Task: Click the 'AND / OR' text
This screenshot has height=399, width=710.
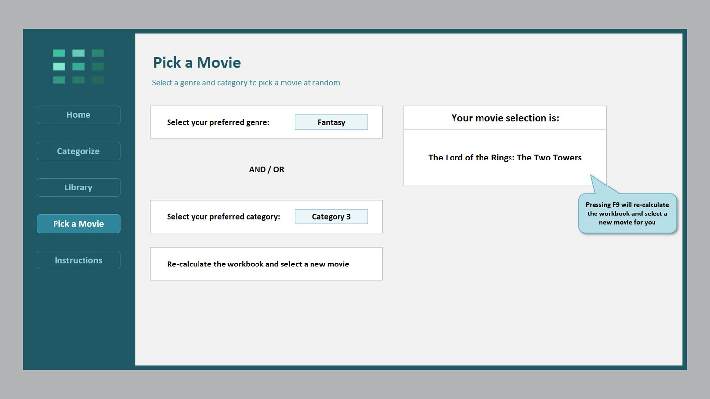Action: (266, 169)
